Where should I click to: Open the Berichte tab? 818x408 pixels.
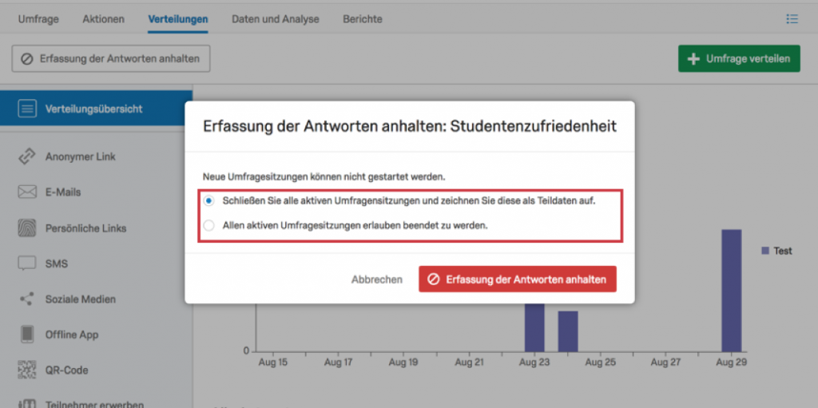coord(363,19)
